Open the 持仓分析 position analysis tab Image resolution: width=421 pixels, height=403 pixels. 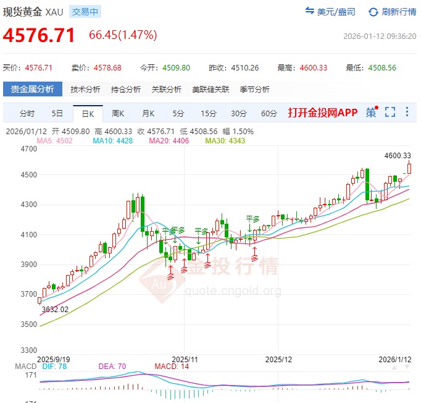[x=126, y=89]
